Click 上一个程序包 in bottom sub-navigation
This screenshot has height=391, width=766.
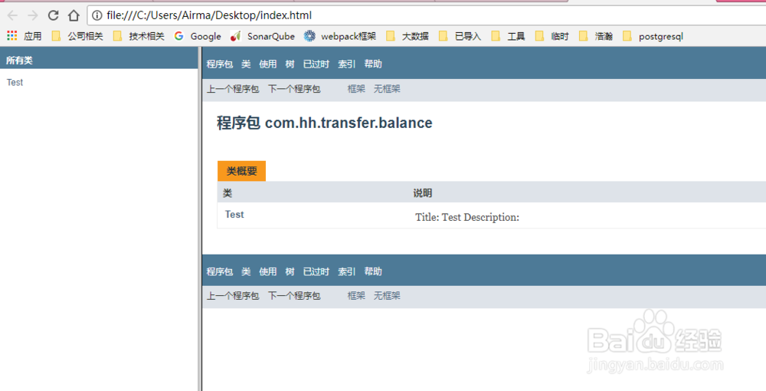click(x=233, y=296)
